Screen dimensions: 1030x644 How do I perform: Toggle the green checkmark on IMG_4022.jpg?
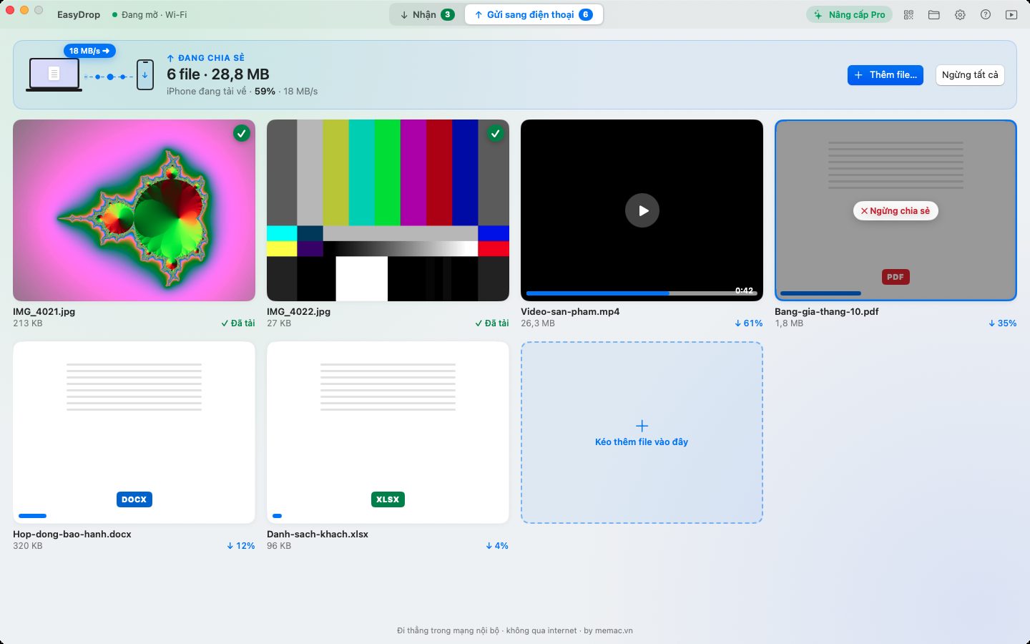click(495, 133)
